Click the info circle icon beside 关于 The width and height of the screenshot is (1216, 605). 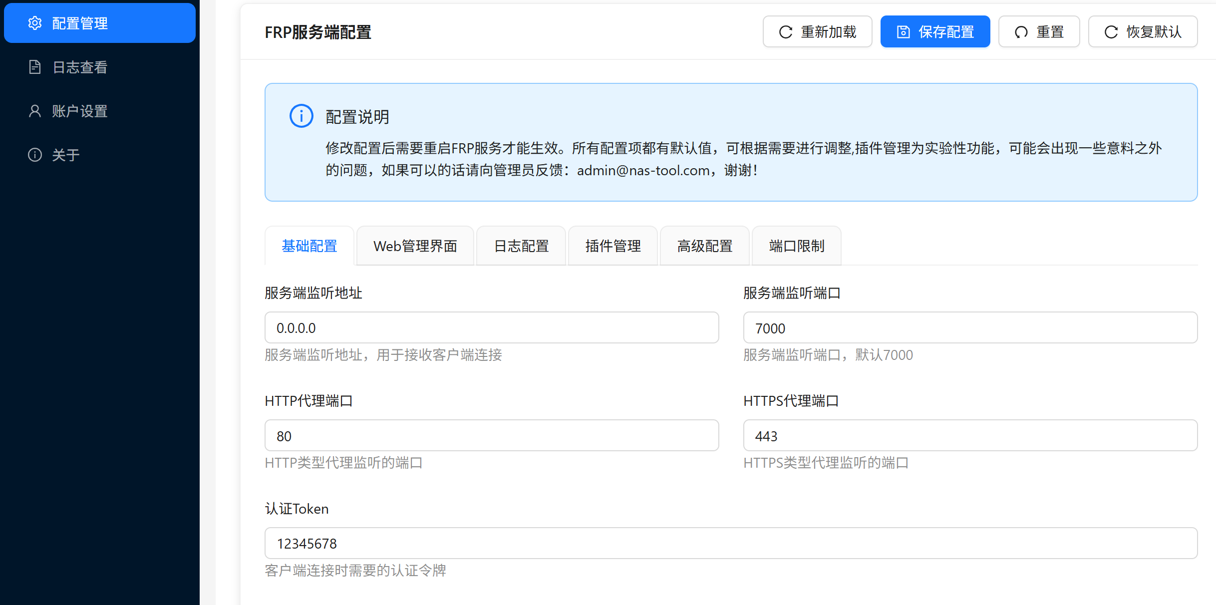click(35, 155)
